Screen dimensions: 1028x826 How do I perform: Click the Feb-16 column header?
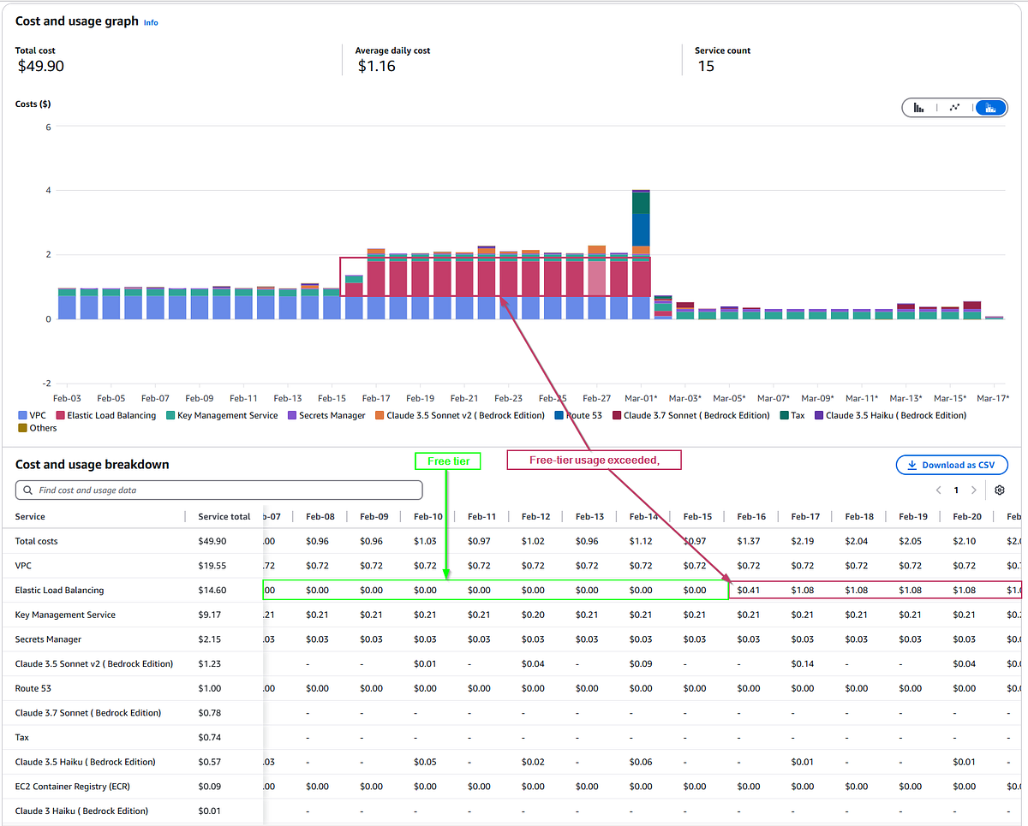pyautogui.click(x=751, y=517)
